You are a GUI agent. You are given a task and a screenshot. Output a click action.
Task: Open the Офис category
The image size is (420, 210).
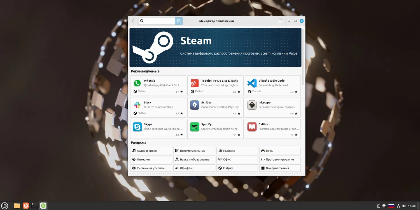pyautogui.click(x=237, y=159)
